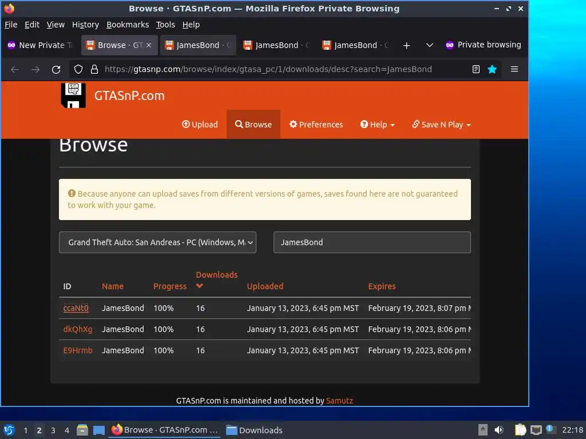Open Firefox application hamburger menu

514,69
